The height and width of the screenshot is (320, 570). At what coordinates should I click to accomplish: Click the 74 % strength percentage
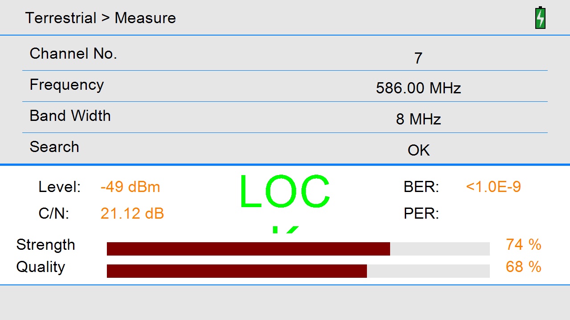click(523, 245)
